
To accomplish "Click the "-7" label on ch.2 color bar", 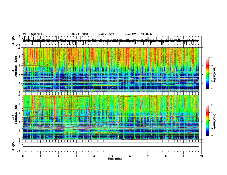I will pyautogui.click(x=211, y=136).
